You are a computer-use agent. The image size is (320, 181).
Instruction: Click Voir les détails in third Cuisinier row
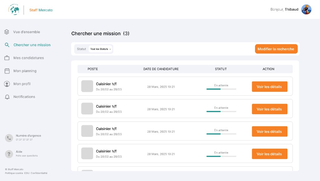tap(270, 131)
